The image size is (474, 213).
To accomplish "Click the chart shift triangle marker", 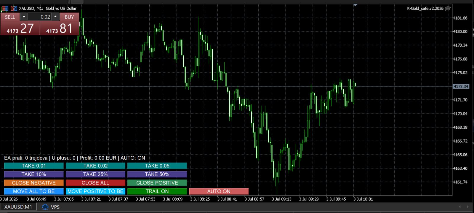I will (355, 5).
